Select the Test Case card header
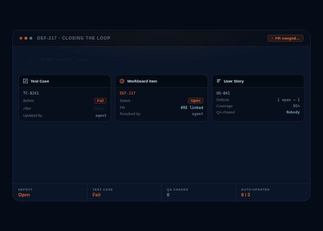Image resolution: width=323 pixels, height=231 pixels. point(65,81)
